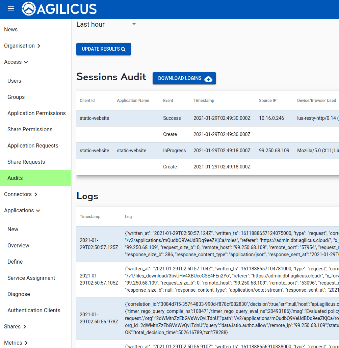Sort sessions by Timestamp column header
This screenshot has width=339, height=348.
(204, 101)
